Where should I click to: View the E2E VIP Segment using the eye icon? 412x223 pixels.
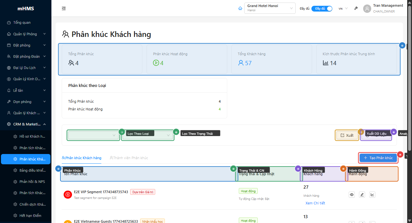point(352,194)
